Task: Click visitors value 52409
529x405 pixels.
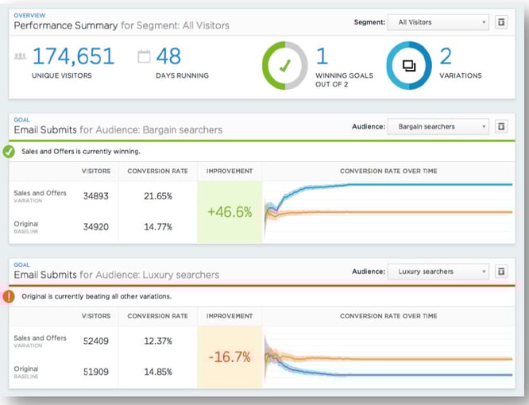Action: (x=96, y=341)
